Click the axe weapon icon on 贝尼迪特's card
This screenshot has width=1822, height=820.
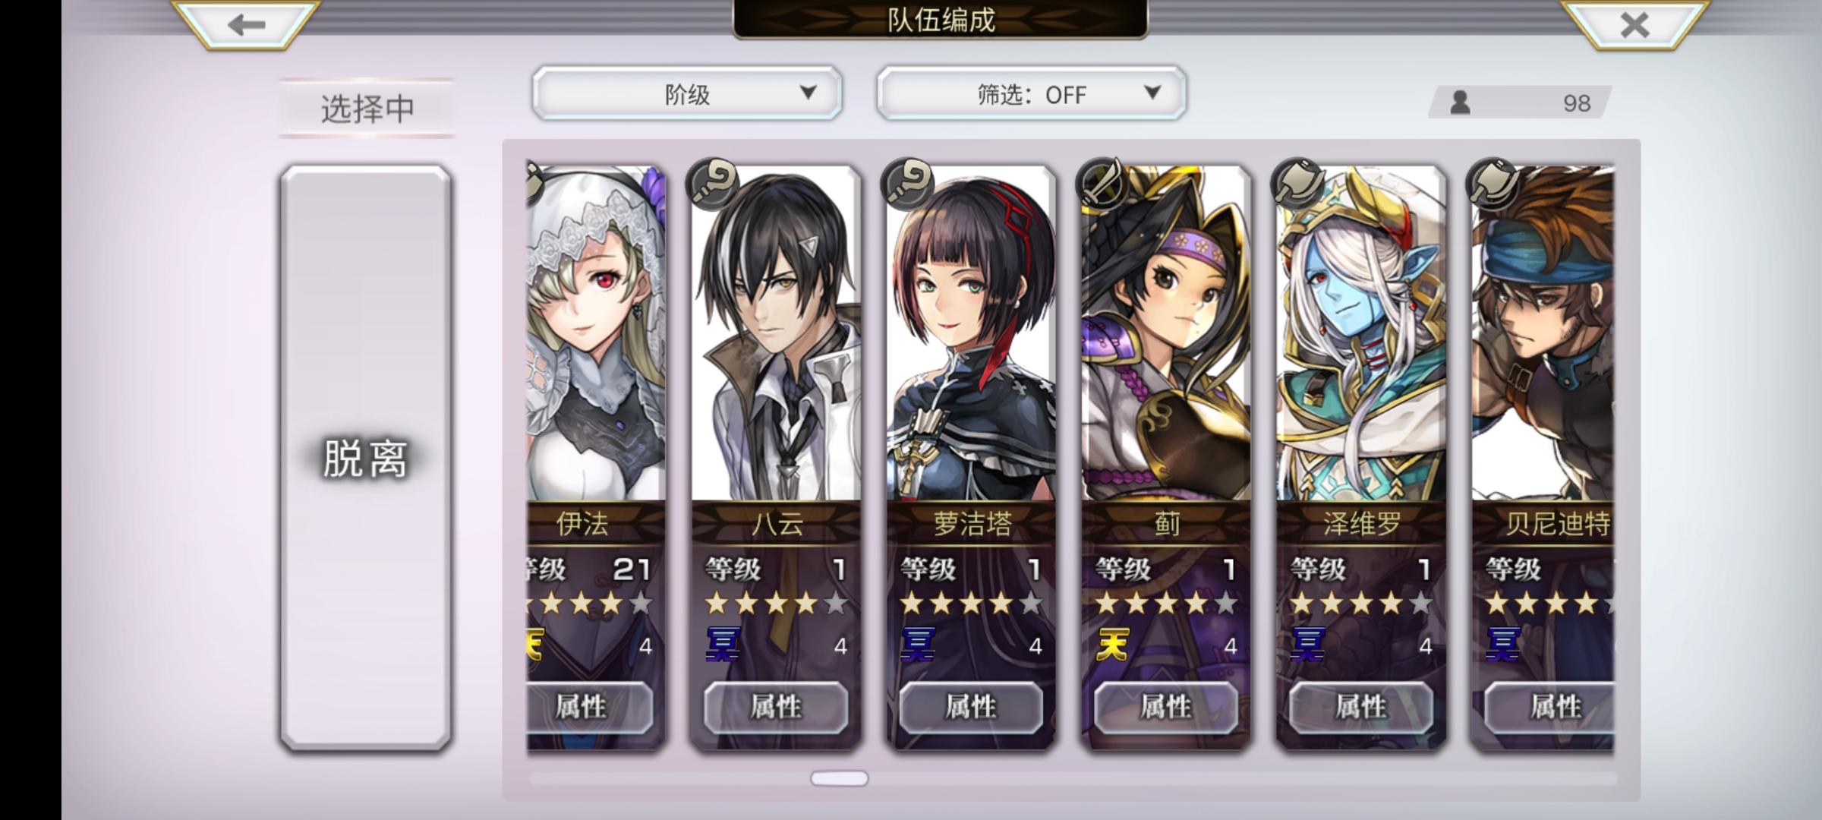click(x=1493, y=183)
